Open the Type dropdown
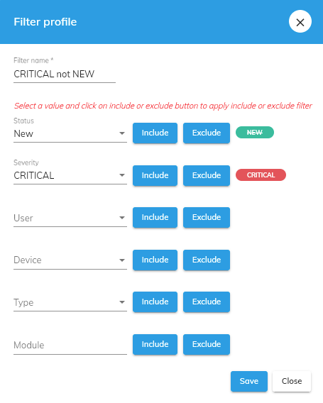323x403 pixels. pos(70,302)
